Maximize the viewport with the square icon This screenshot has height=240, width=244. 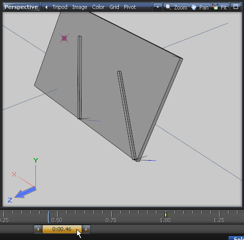point(236,7)
